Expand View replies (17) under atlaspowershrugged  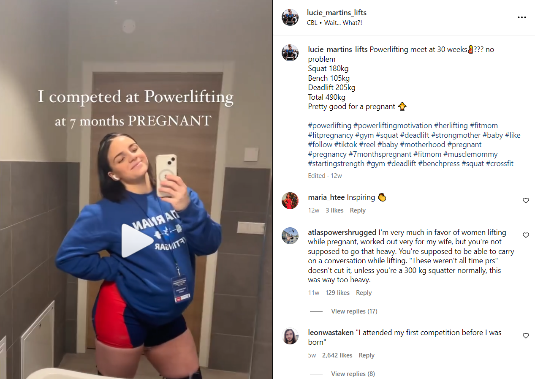point(354,311)
